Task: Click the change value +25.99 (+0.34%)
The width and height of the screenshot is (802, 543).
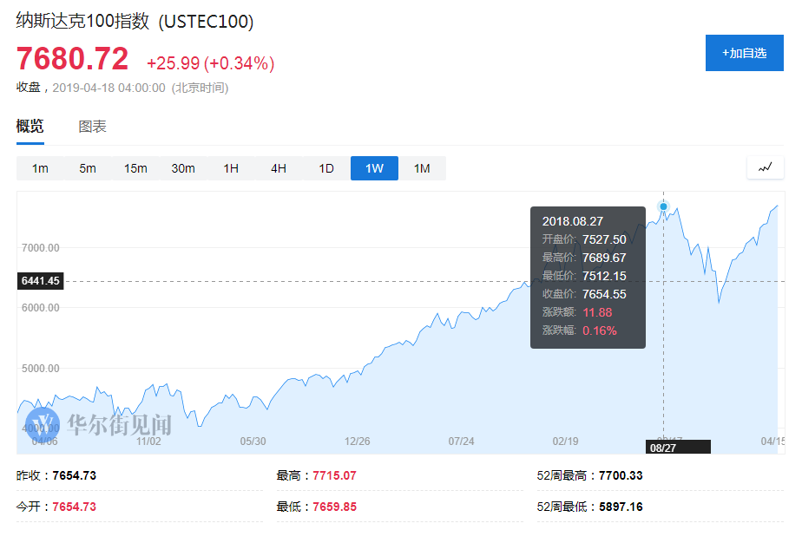Action: click(x=211, y=63)
